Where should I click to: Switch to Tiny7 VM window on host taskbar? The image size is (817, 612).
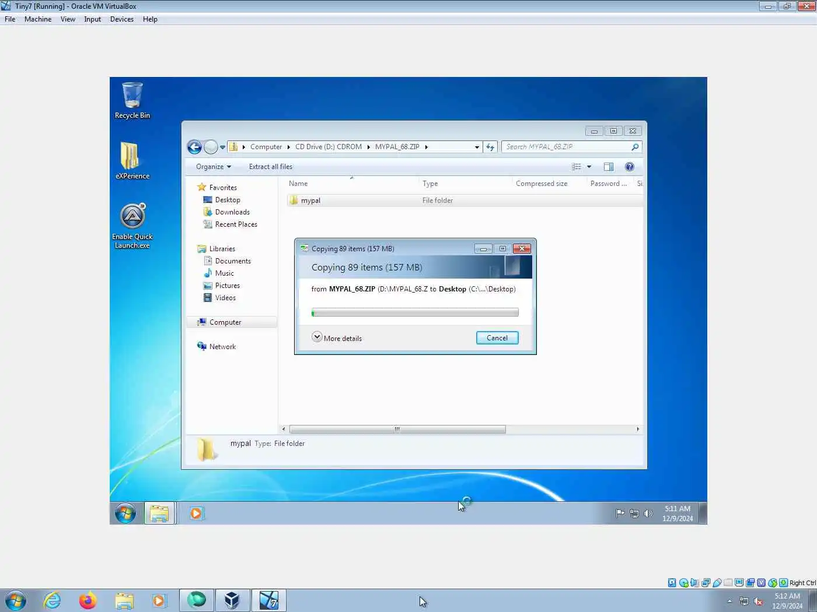coord(268,600)
